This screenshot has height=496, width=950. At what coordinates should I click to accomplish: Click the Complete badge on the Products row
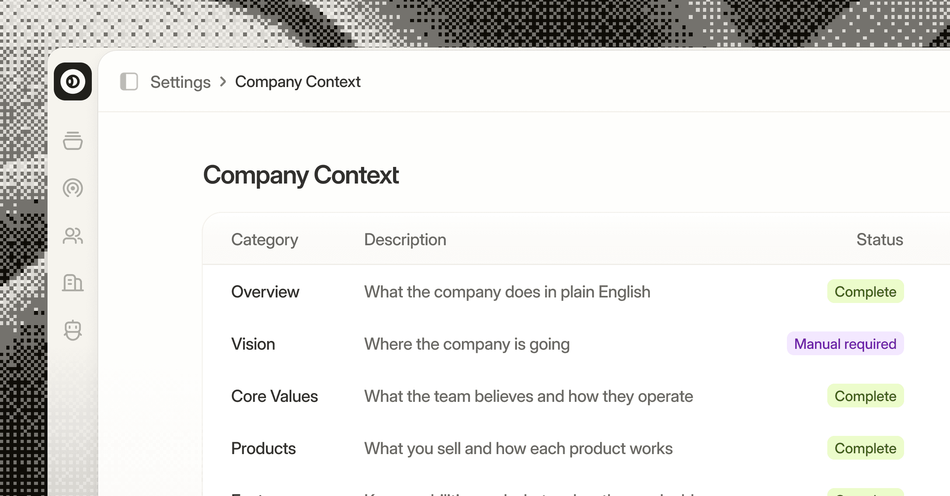click(866, 448)
